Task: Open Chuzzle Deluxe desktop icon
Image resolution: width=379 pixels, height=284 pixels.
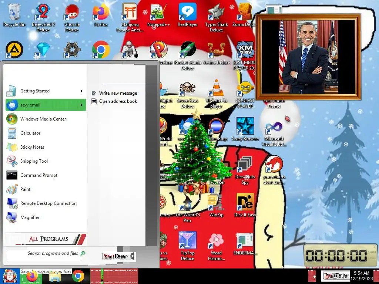Action: pos(72,18)
